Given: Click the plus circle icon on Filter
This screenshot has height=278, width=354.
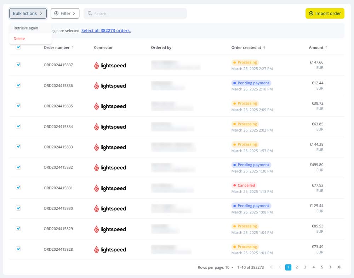Looking at the screenshot, I should tap(56, 13).
